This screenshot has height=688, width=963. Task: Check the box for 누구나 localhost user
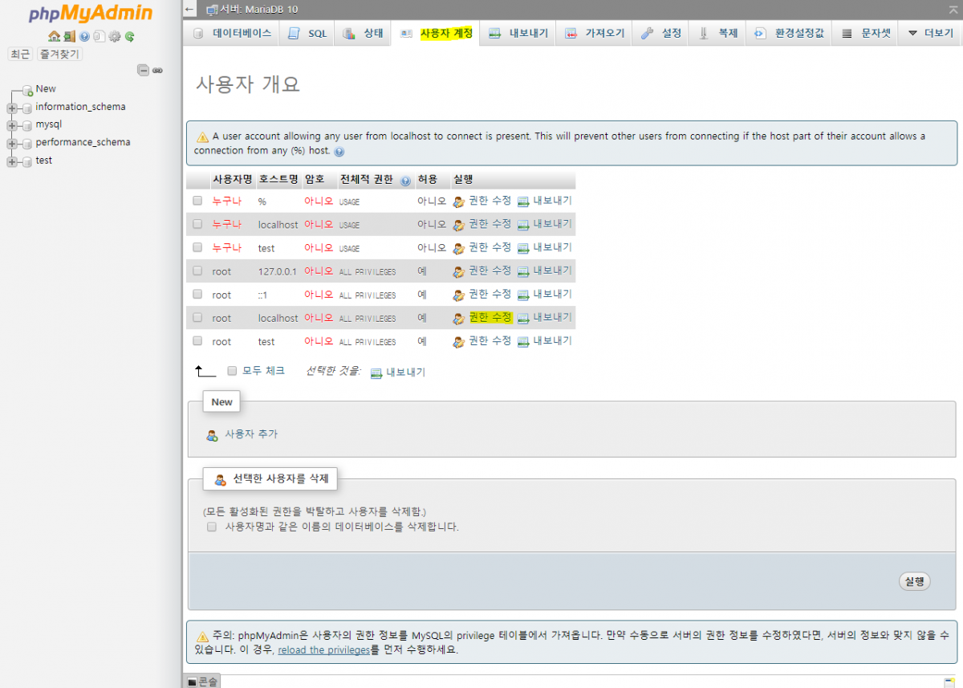[197, 224]
